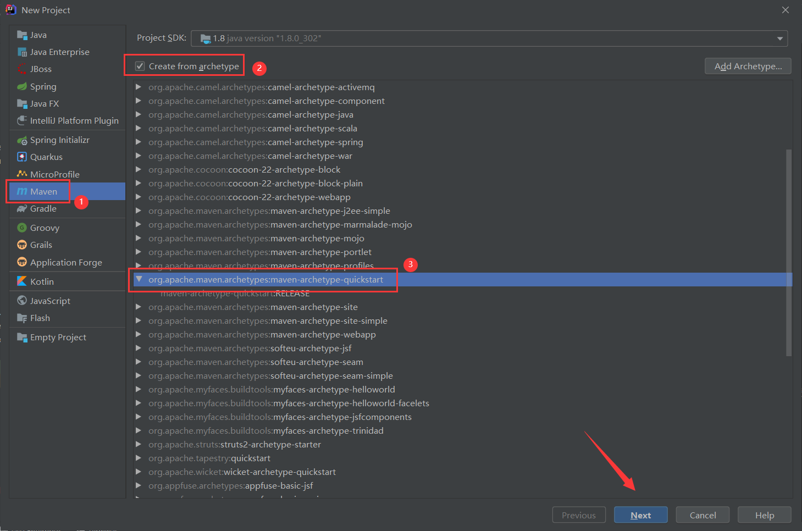Open Help for the wizard
The image size is (802, 531).
tap(765, 515)
